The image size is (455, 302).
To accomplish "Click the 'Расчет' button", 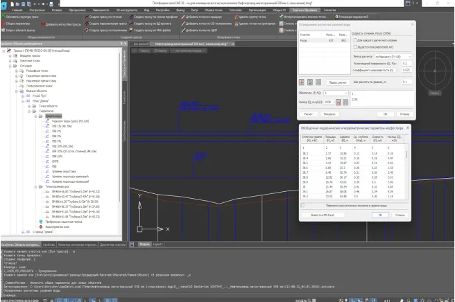I will 308,113.
